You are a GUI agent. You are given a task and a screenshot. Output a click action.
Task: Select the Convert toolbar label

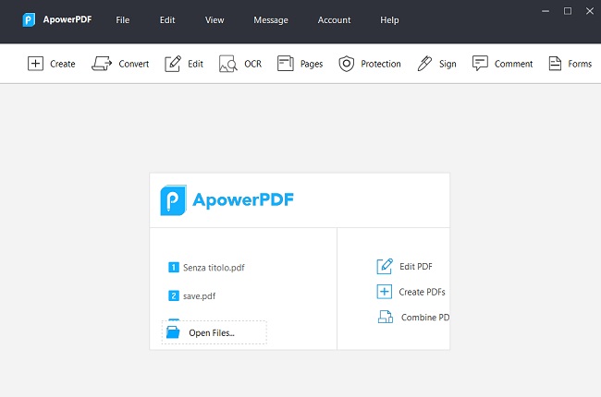134,64
